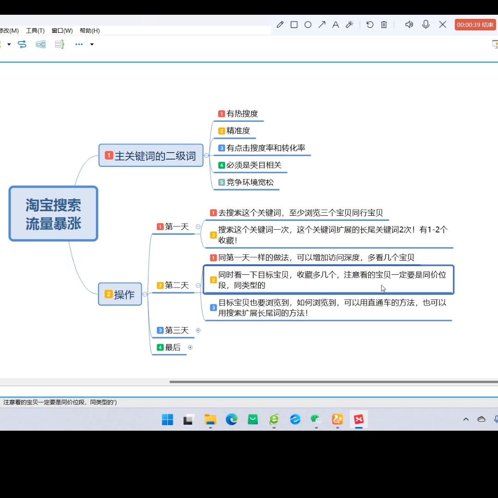
Task: Collapse the 第一天 branch
Action: (x=198, y=226)
